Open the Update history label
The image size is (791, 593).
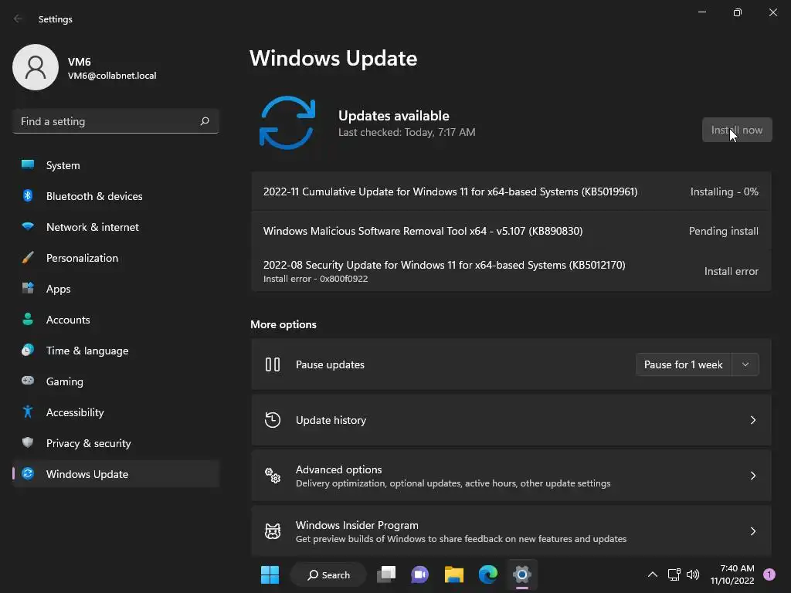(331, 419)
